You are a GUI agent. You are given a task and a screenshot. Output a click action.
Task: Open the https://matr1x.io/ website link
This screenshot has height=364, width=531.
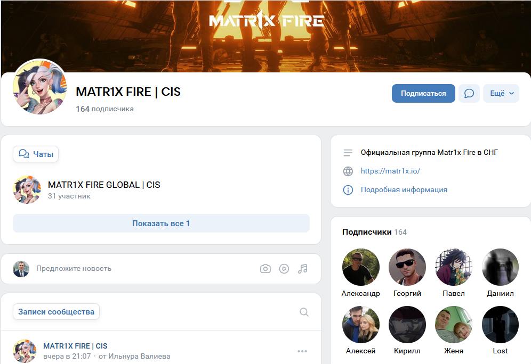pyautogui.click(x=390, y=171)
